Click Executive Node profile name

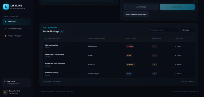pyautogui.click(x=15, y=91)
